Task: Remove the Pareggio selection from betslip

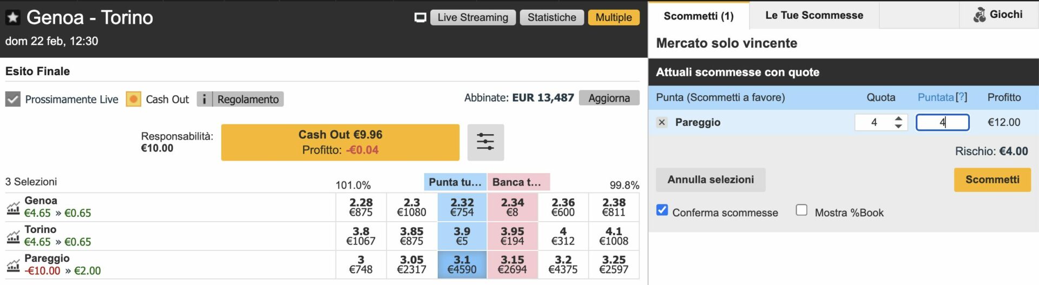Action: (x=661, y=122)
